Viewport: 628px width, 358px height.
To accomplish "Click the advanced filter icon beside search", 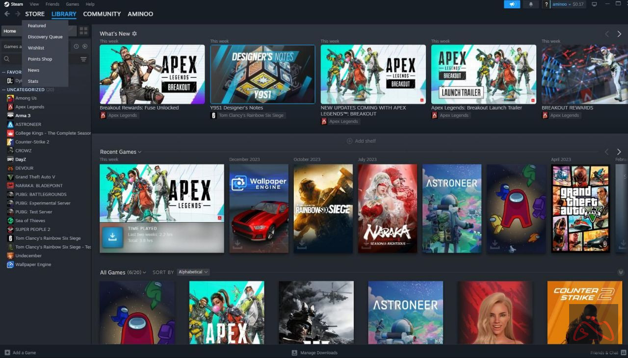I will coord(83,59).
